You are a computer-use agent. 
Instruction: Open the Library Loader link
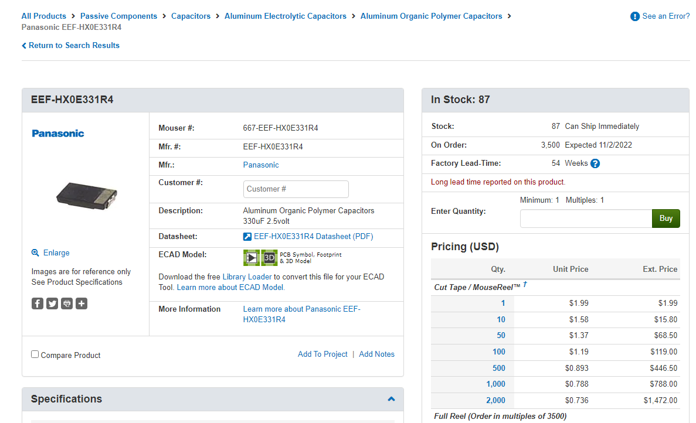tap(247, 277)
